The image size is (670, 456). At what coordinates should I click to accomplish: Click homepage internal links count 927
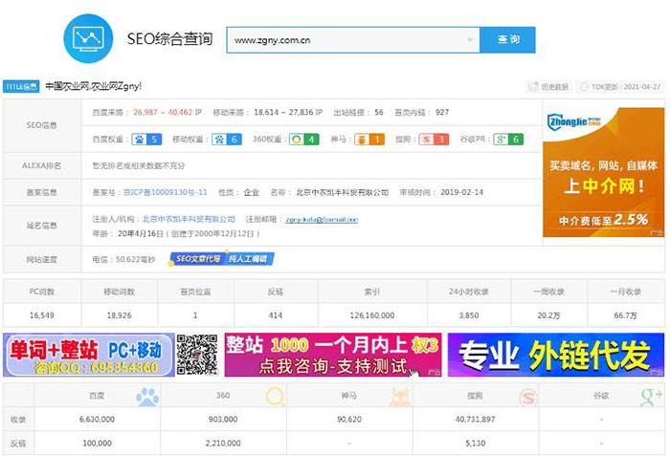click(x=442, y=112)
